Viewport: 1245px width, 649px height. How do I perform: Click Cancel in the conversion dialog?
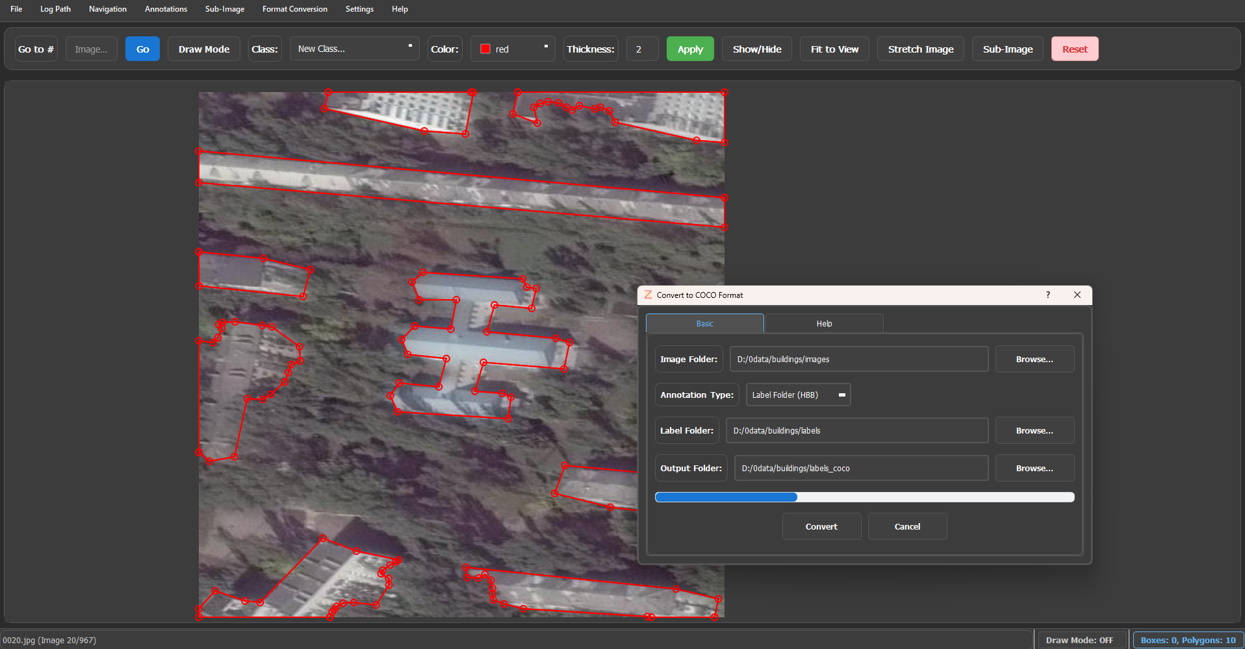pos(906,526)
